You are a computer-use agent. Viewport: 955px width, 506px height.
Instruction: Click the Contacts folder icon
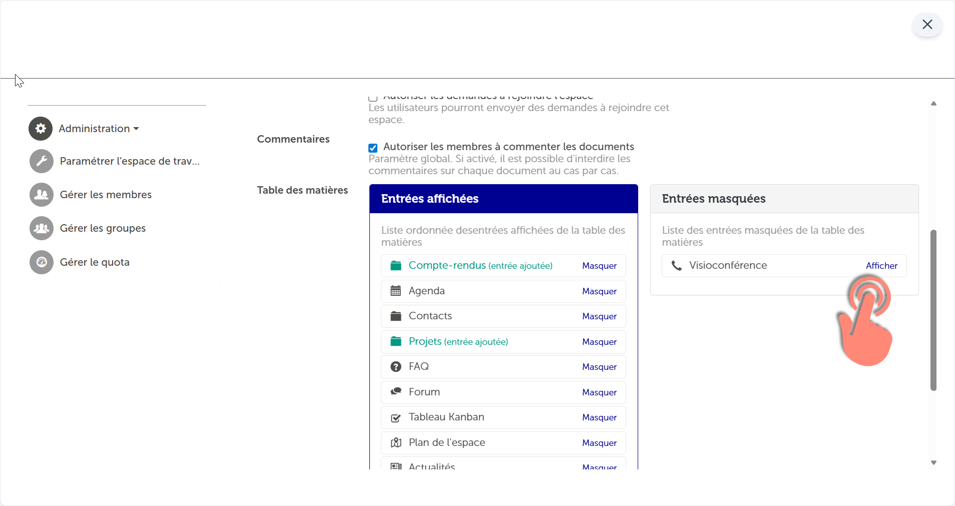click(396, 316)
